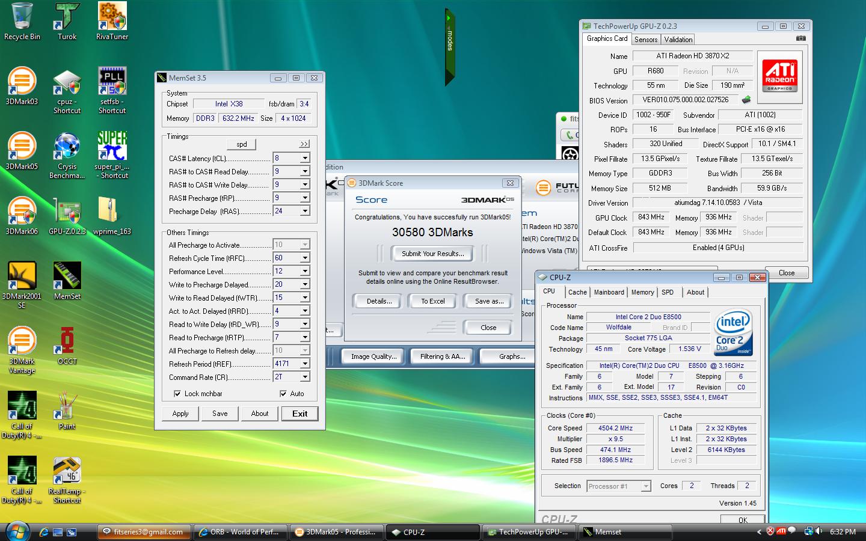866x541 pixels.
Task: Select the OCCT desktop icon
Action: (x=67, y=346)
